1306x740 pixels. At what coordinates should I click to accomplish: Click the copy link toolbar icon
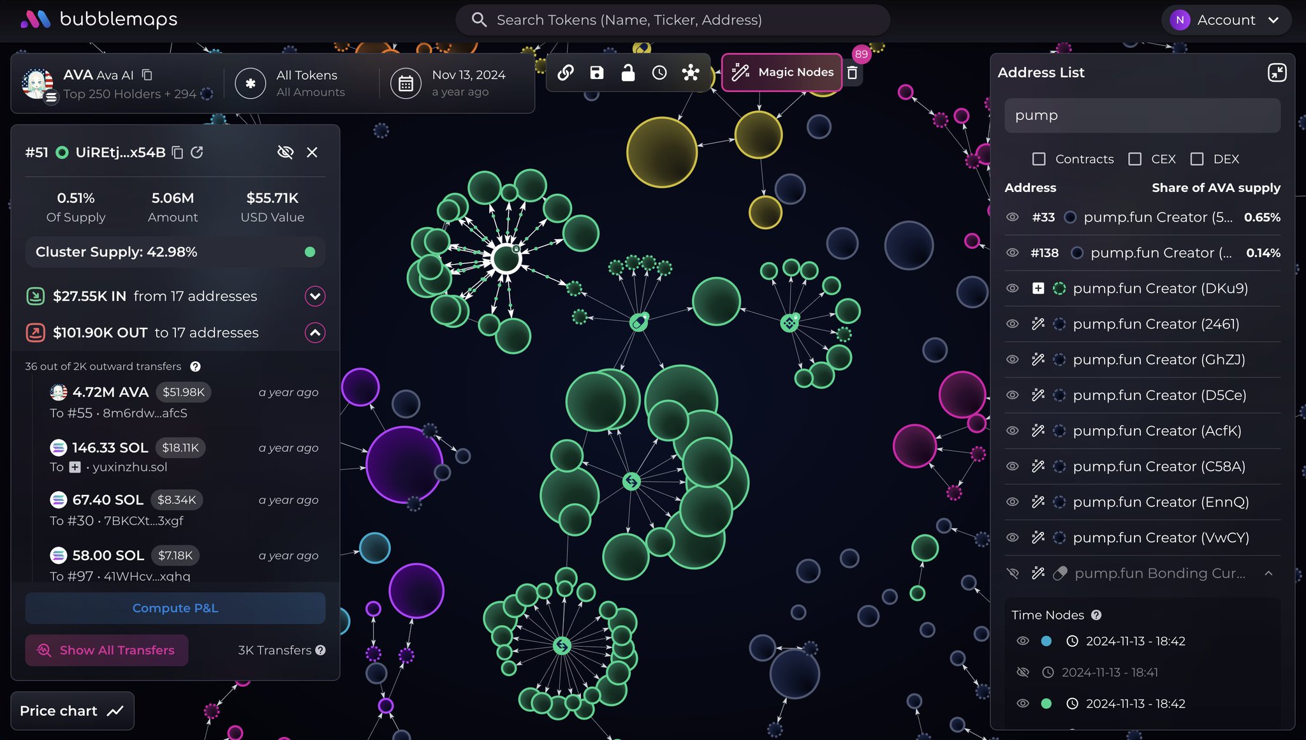(x=565, y=73)
